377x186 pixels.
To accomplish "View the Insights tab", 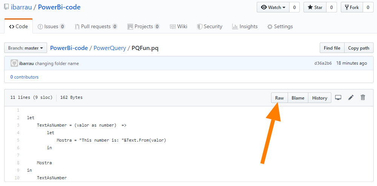I will (x=245, y=26).
